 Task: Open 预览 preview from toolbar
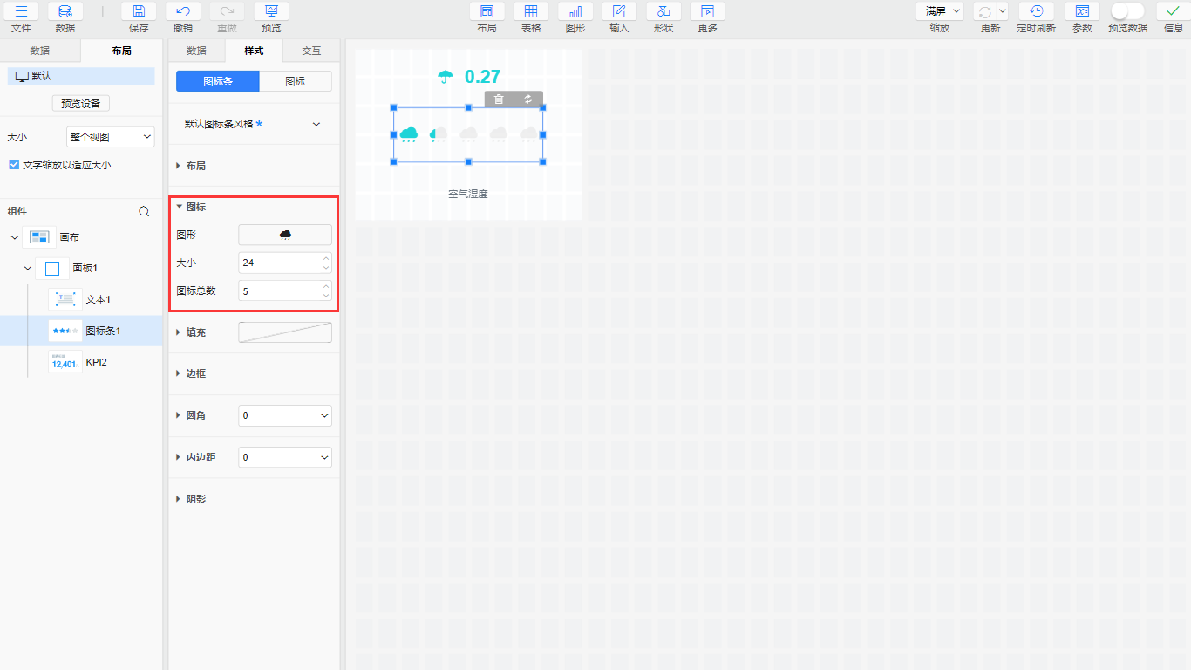(x=271, y=11)
